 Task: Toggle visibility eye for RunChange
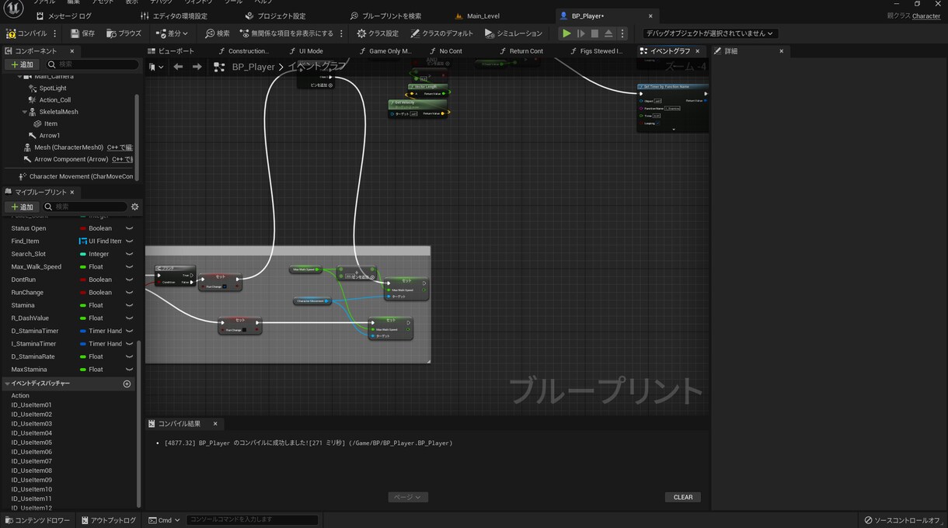click(129, 293)
